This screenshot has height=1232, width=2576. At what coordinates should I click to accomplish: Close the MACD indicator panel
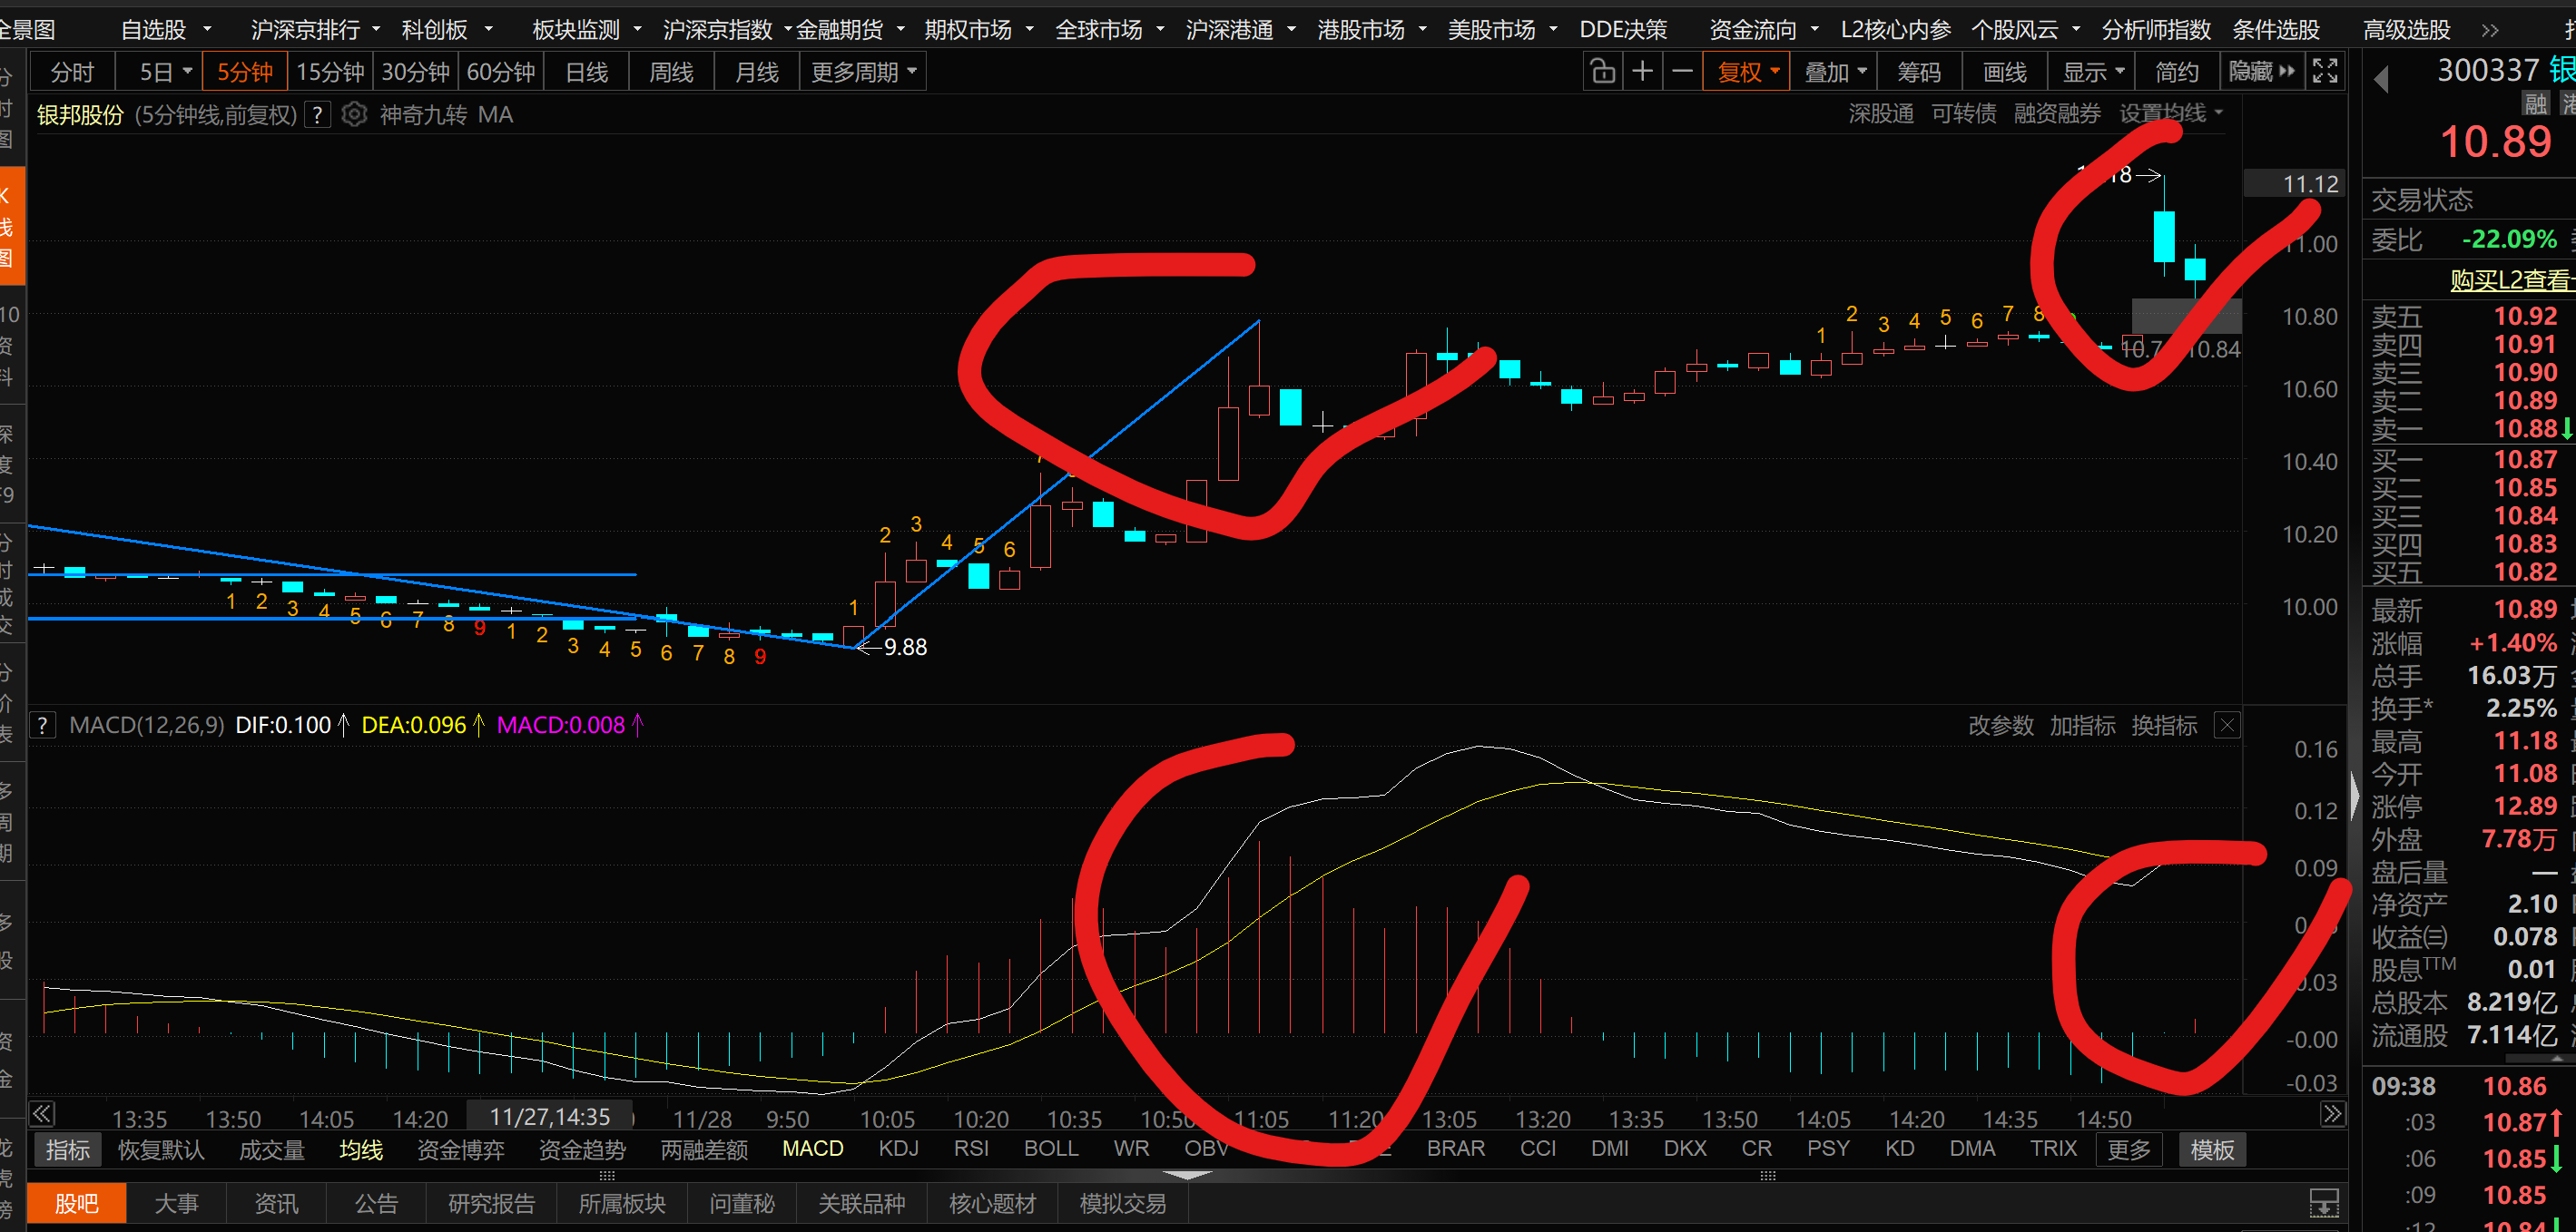coord(2226,726)
